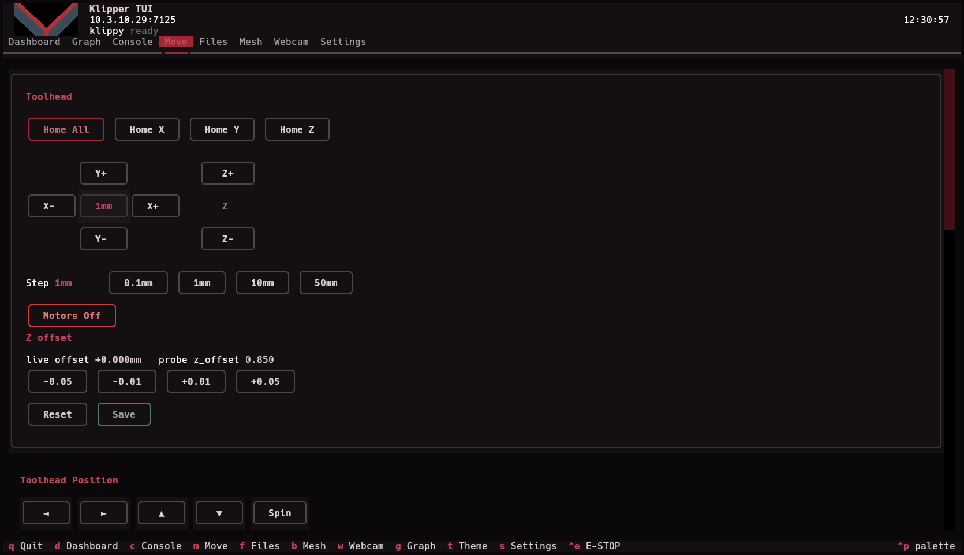Switch to the Mesh tab
The height and width of the screenshot is (555, 964).
(251, 42)
